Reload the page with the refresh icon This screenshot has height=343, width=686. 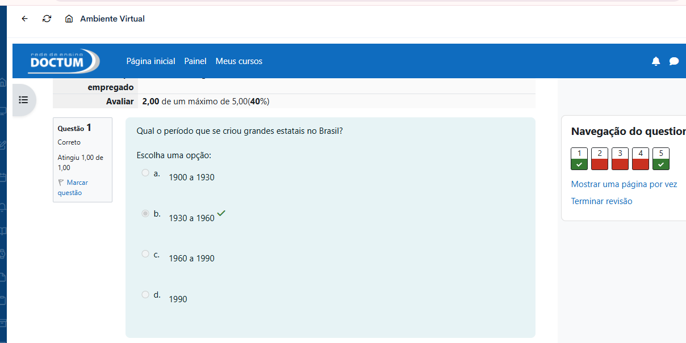tap(47, 19)
